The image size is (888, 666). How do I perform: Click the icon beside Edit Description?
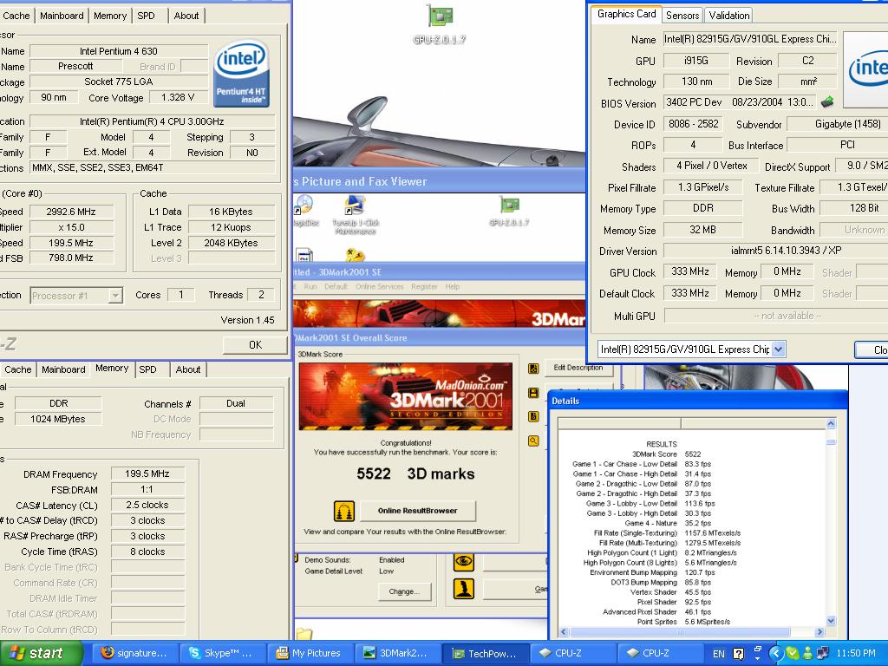533,369
